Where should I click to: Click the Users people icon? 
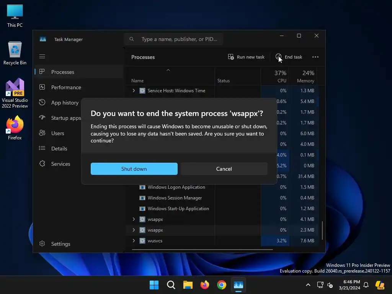pos(42,133)
